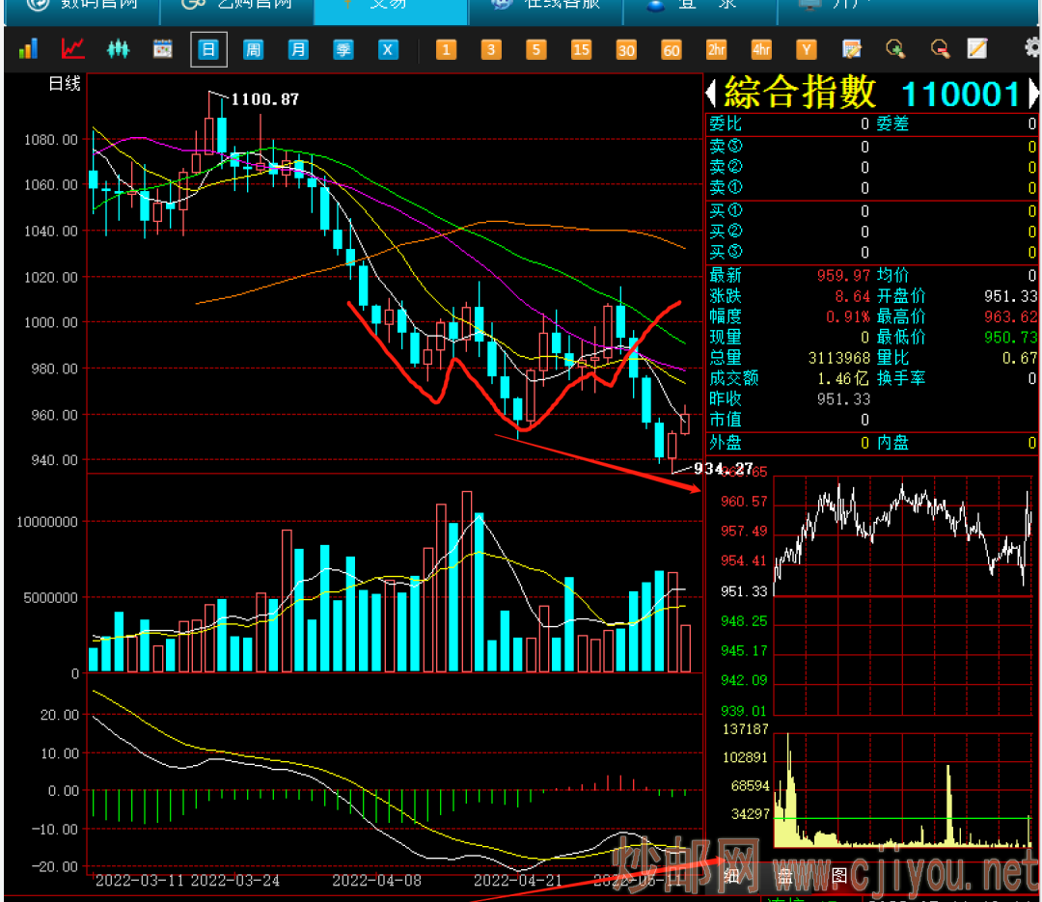The width and height of the screenshot is (1042, 902).
Task: Click the orange Y period icon
Action: pos(807,50)
